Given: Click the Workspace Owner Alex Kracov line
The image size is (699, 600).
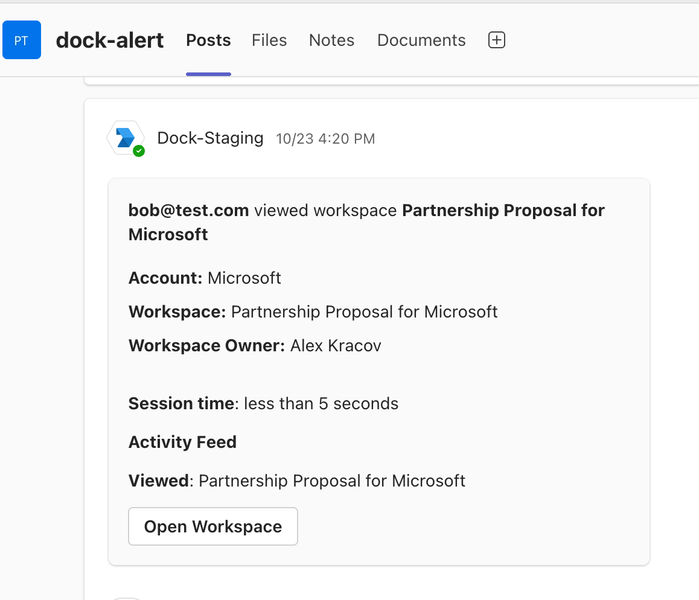Looking at the screenshot, I should pos(255,346).
